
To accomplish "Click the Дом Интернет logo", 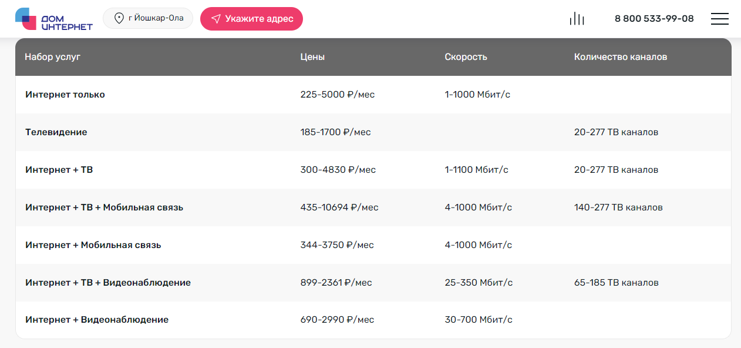I will point(54,19).
